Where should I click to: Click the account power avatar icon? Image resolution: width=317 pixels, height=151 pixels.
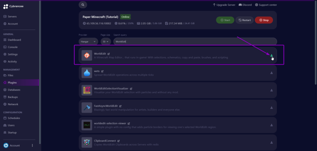[x=6, y=145]
